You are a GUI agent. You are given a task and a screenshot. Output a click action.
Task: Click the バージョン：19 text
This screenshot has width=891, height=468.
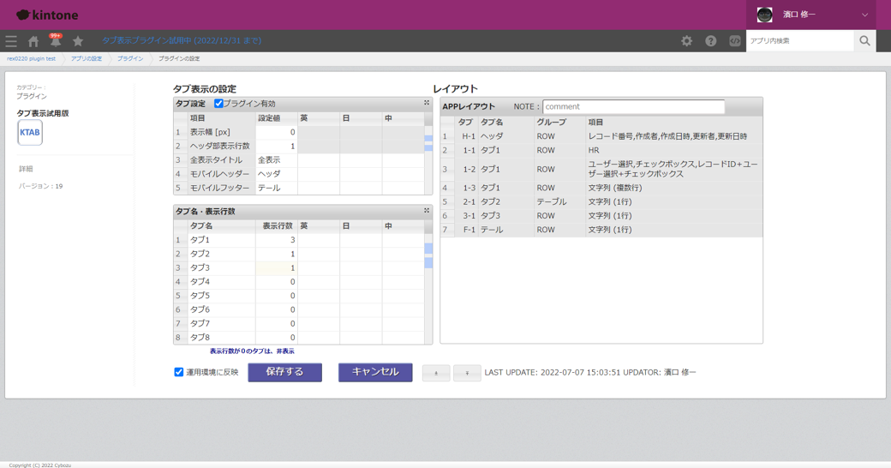click(40, 186)
